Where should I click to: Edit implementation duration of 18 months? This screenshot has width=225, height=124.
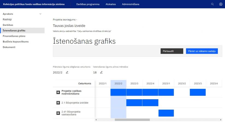pos(101,72)
